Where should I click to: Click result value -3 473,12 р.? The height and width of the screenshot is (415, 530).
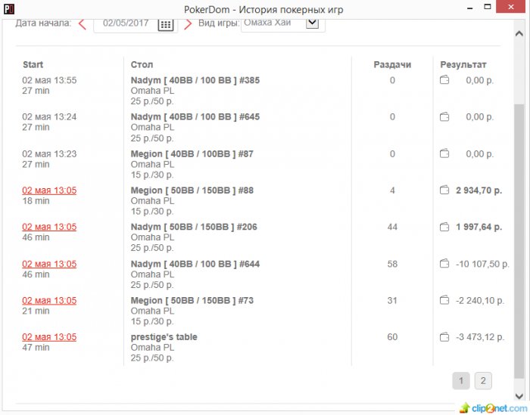(480, 337)
